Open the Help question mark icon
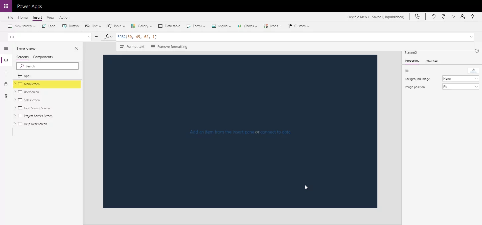 coord(473,17)
